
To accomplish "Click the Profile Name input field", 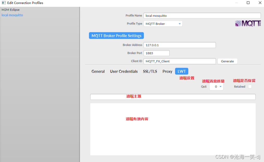I will coord(202,16).
